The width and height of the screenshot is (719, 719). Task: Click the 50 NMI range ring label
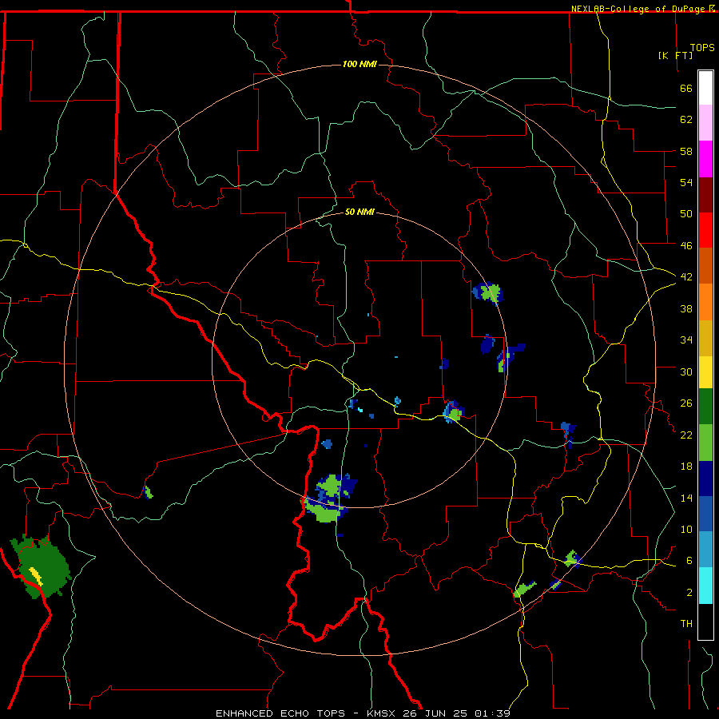(x=360, y=212)
